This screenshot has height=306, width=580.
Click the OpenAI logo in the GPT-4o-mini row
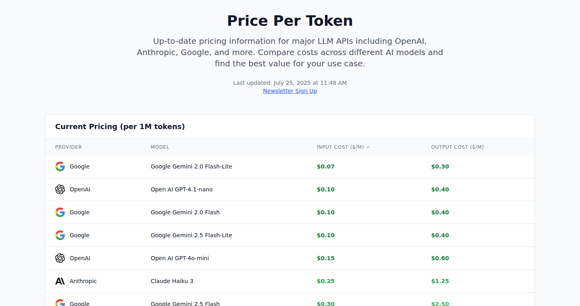pos(60,258)
